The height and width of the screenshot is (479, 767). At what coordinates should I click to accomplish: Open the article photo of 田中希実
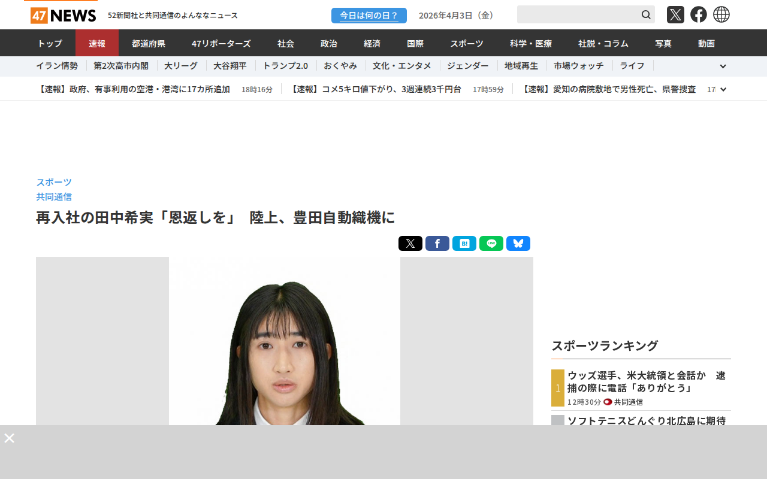[285, 341]
